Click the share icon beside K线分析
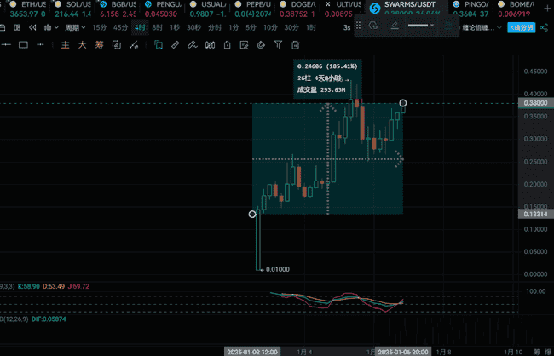The width and height of the screenshot is (554, 356). pyautogui.click(x=544, y=27)
